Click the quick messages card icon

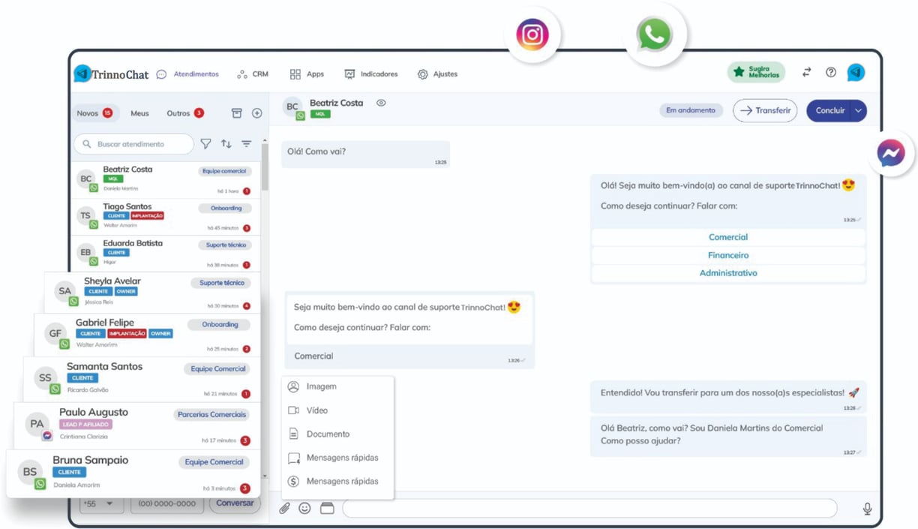[x=327, y=508]
